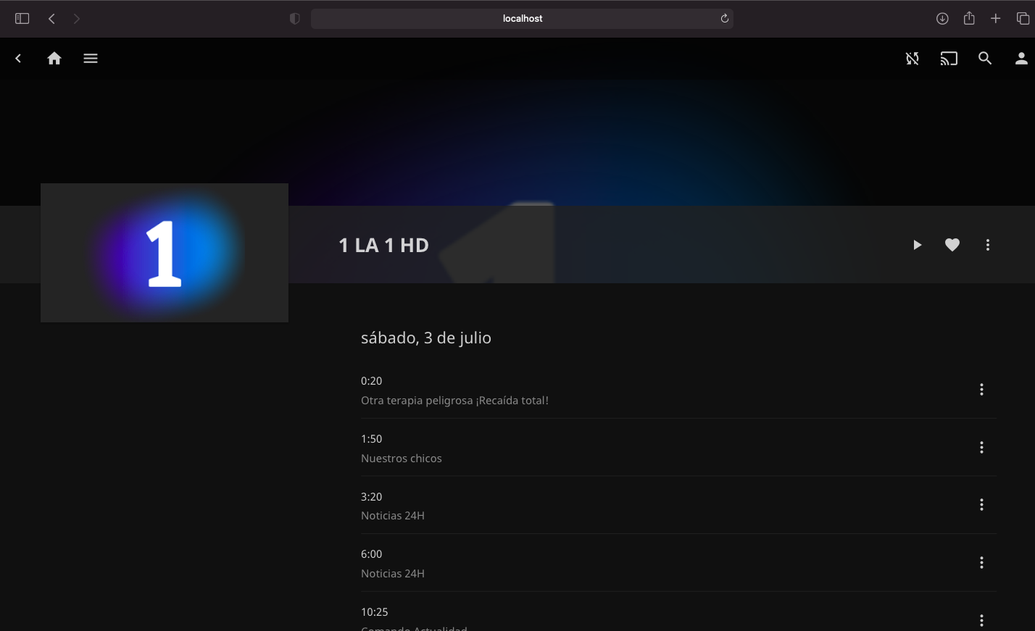The width and height of the screenshot is (1035, 631).
Task: Click the SyncPlay icon in header
Action: coord(913,59)
